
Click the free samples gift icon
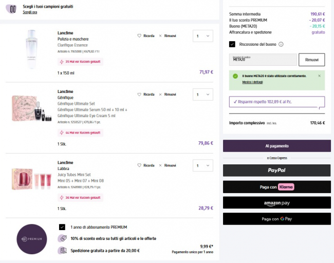[x=12, y=9]
